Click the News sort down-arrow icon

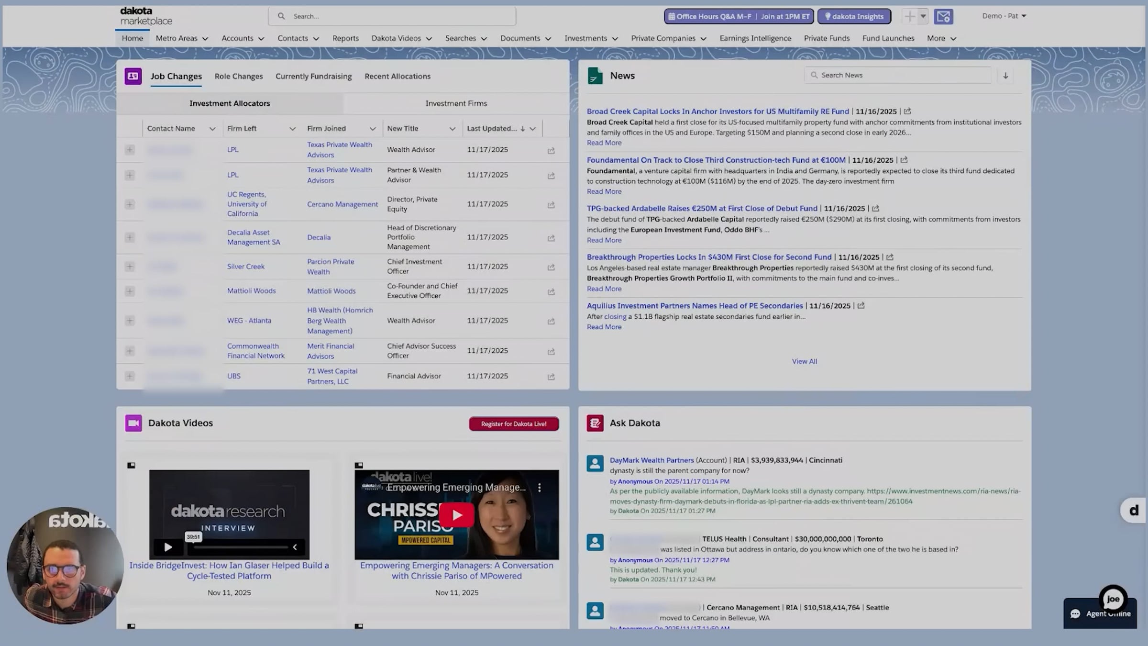(1005, 76)
